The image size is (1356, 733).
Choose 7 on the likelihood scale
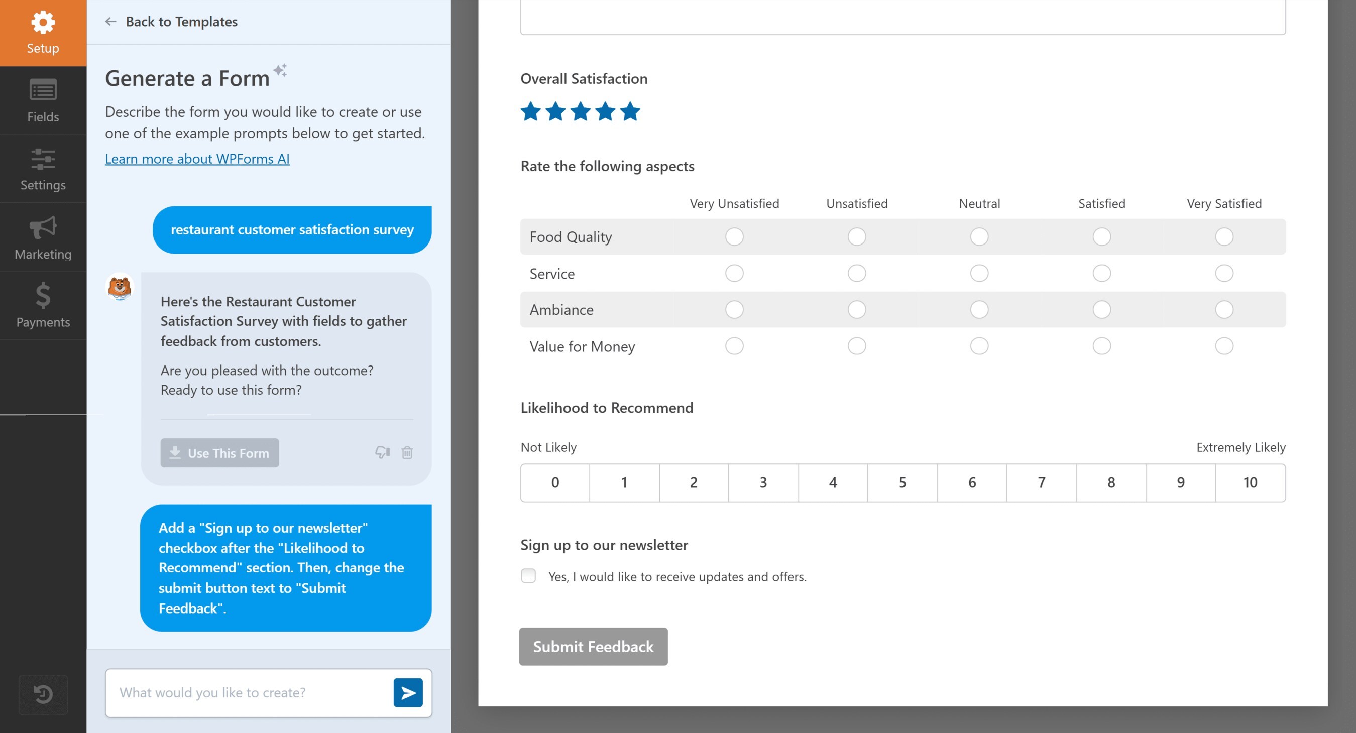point(1041,482)
